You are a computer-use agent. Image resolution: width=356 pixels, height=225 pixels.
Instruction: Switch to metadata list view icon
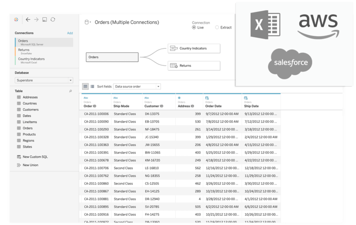tap(92, 86)
